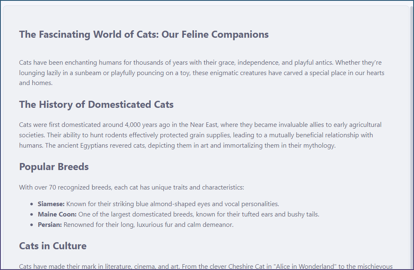Click the Maine Coon description about tufted ears
Viewport: 414px width, 270px height.
198,214
